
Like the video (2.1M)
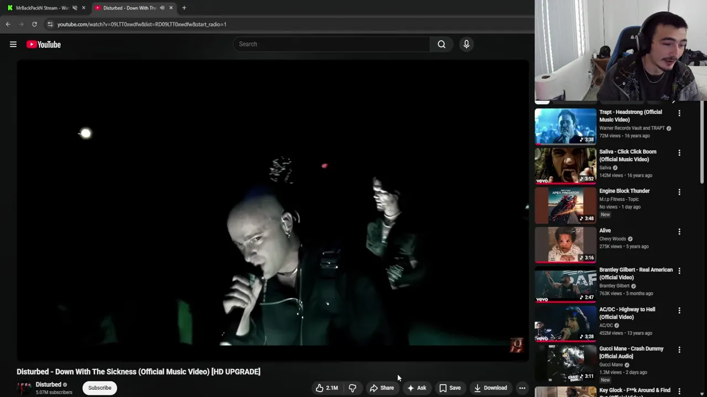[x=326, y=388]
